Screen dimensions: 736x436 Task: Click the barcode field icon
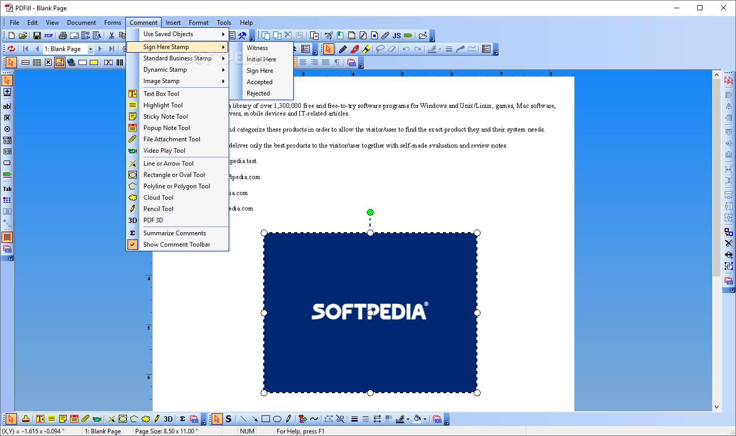(x=120, y=62)
